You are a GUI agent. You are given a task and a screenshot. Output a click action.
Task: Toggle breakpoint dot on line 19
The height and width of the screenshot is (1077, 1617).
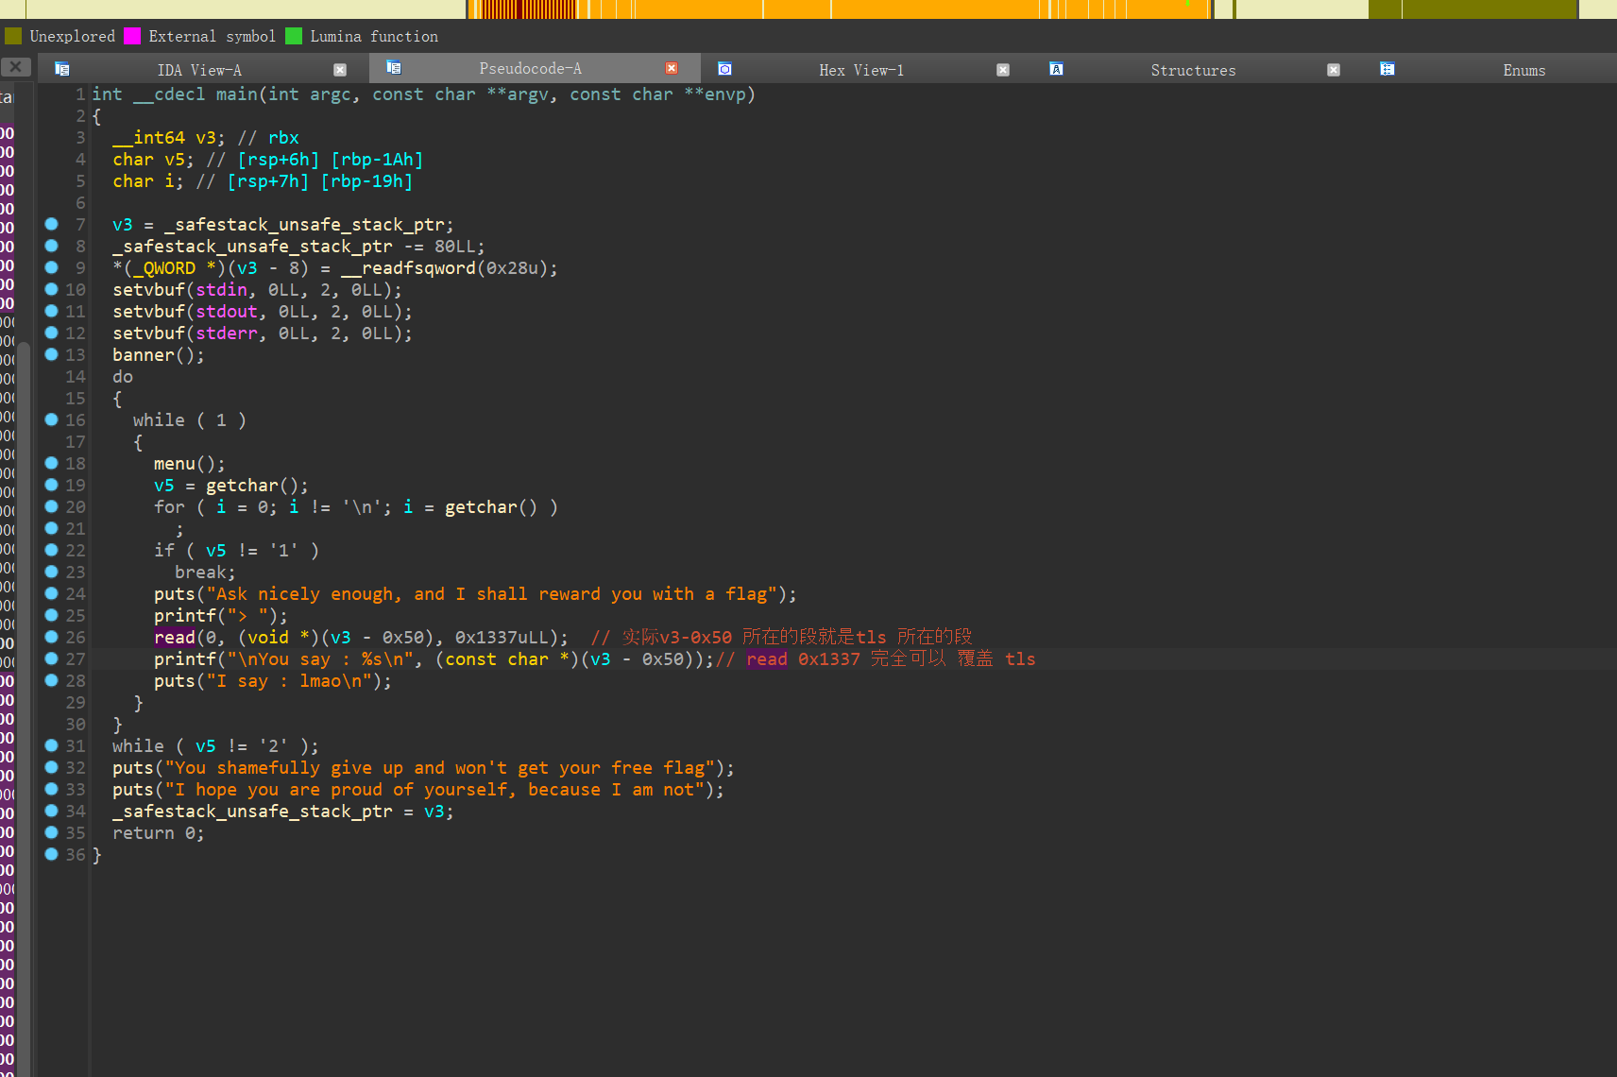coord(51,485)
